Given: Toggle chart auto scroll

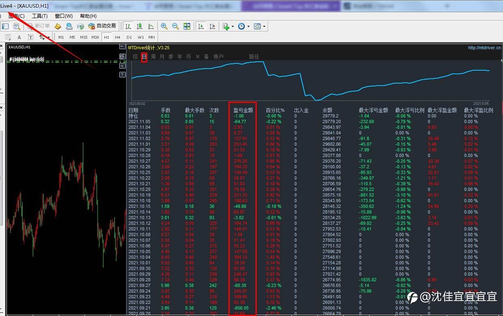Looking at the screenshot, I should click(201, 26).
